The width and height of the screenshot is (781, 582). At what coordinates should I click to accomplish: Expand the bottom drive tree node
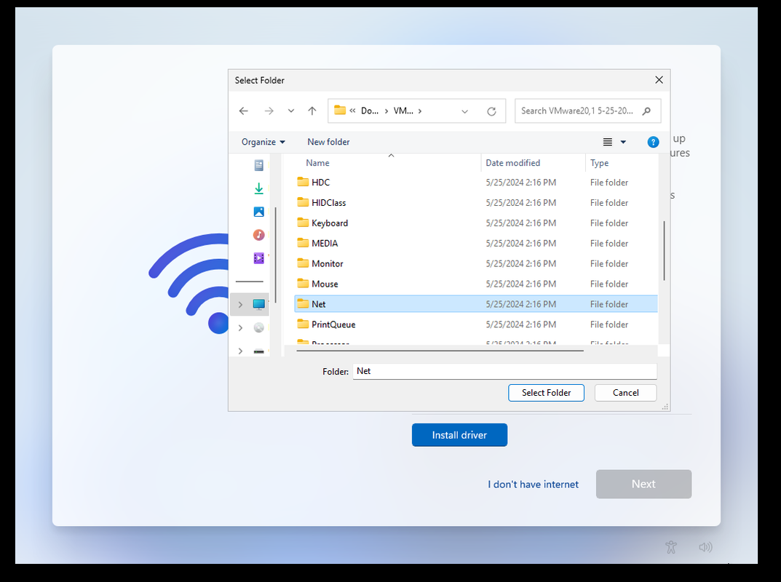(241, 351)
